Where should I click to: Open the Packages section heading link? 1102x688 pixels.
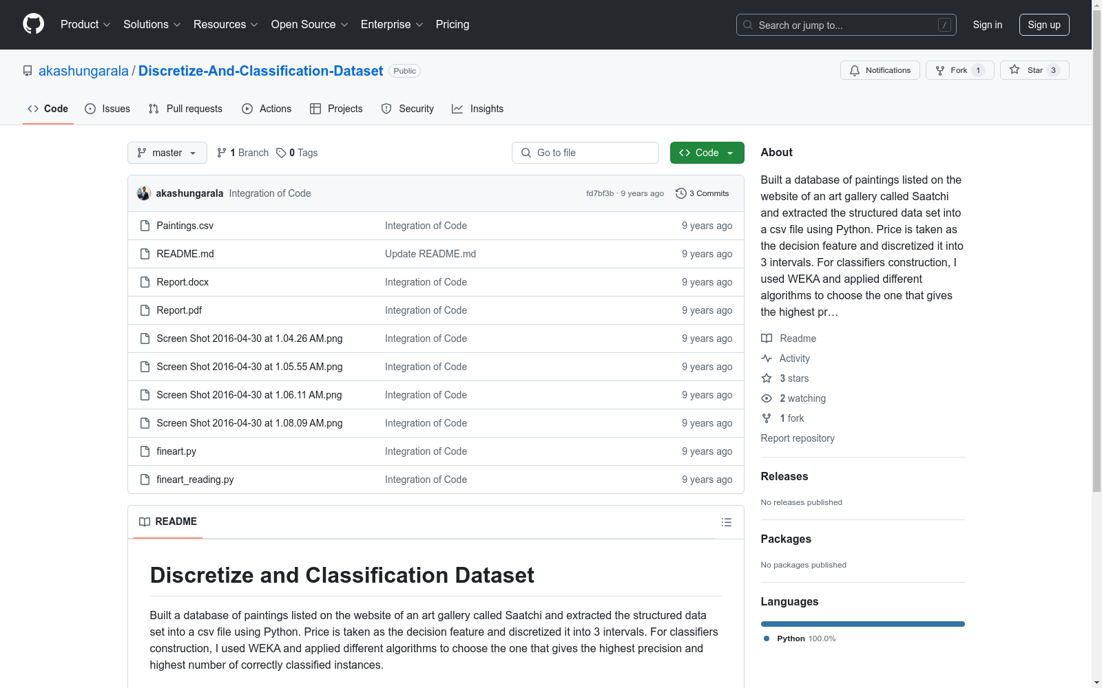(x=786, y=539)
